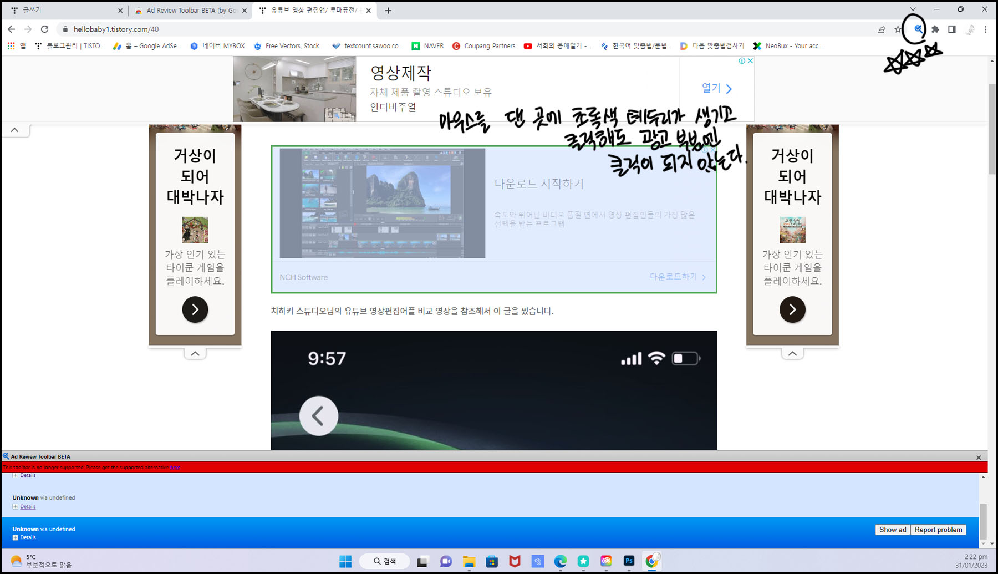Open the chat app on the taskbar
The image size is (998, 574).
(446, 561)
